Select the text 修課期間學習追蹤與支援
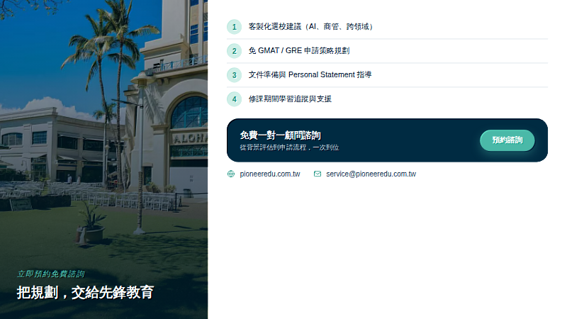The image size is (567, 319). pyautogui.click(x=290, y=99)
